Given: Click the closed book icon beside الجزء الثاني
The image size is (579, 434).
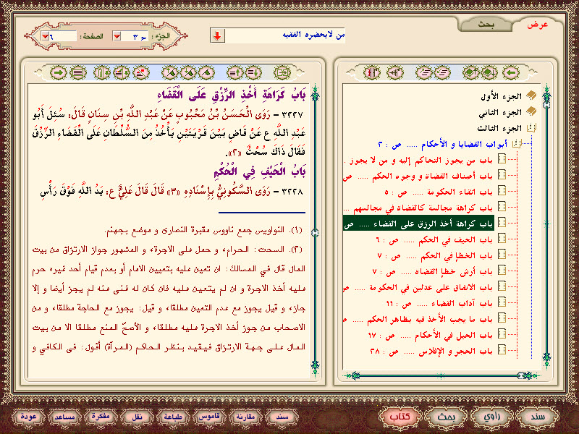Looking at the screenshot, I should tap(531, 111).
